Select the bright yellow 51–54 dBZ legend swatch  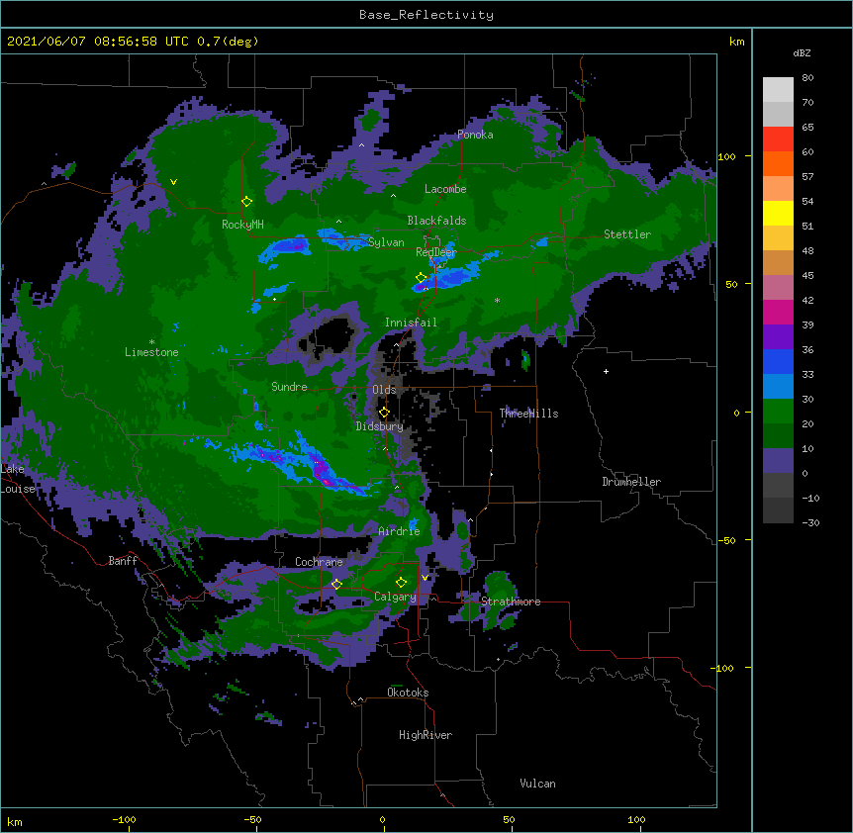click(x=778, y=213)
